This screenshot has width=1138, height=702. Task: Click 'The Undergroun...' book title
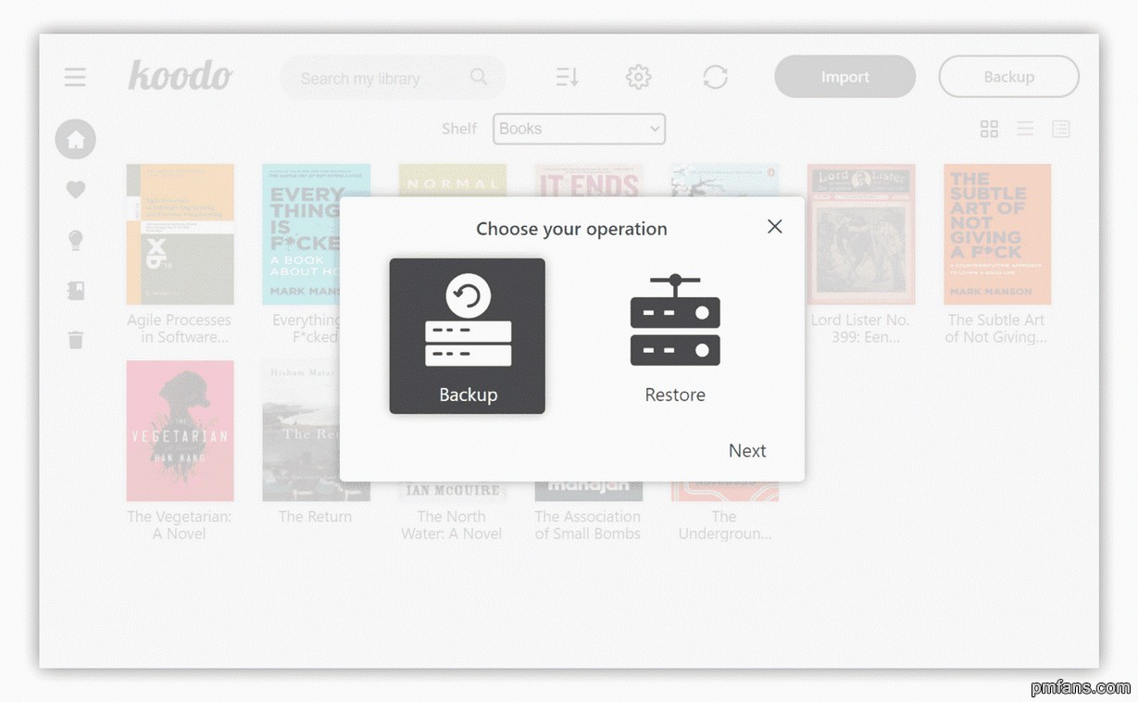click(724, 525)
